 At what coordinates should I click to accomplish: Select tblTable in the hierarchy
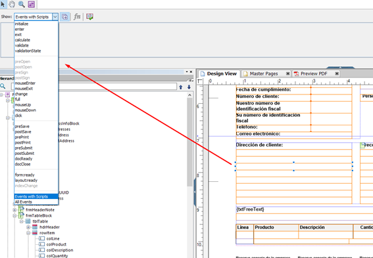coord(40,221)
